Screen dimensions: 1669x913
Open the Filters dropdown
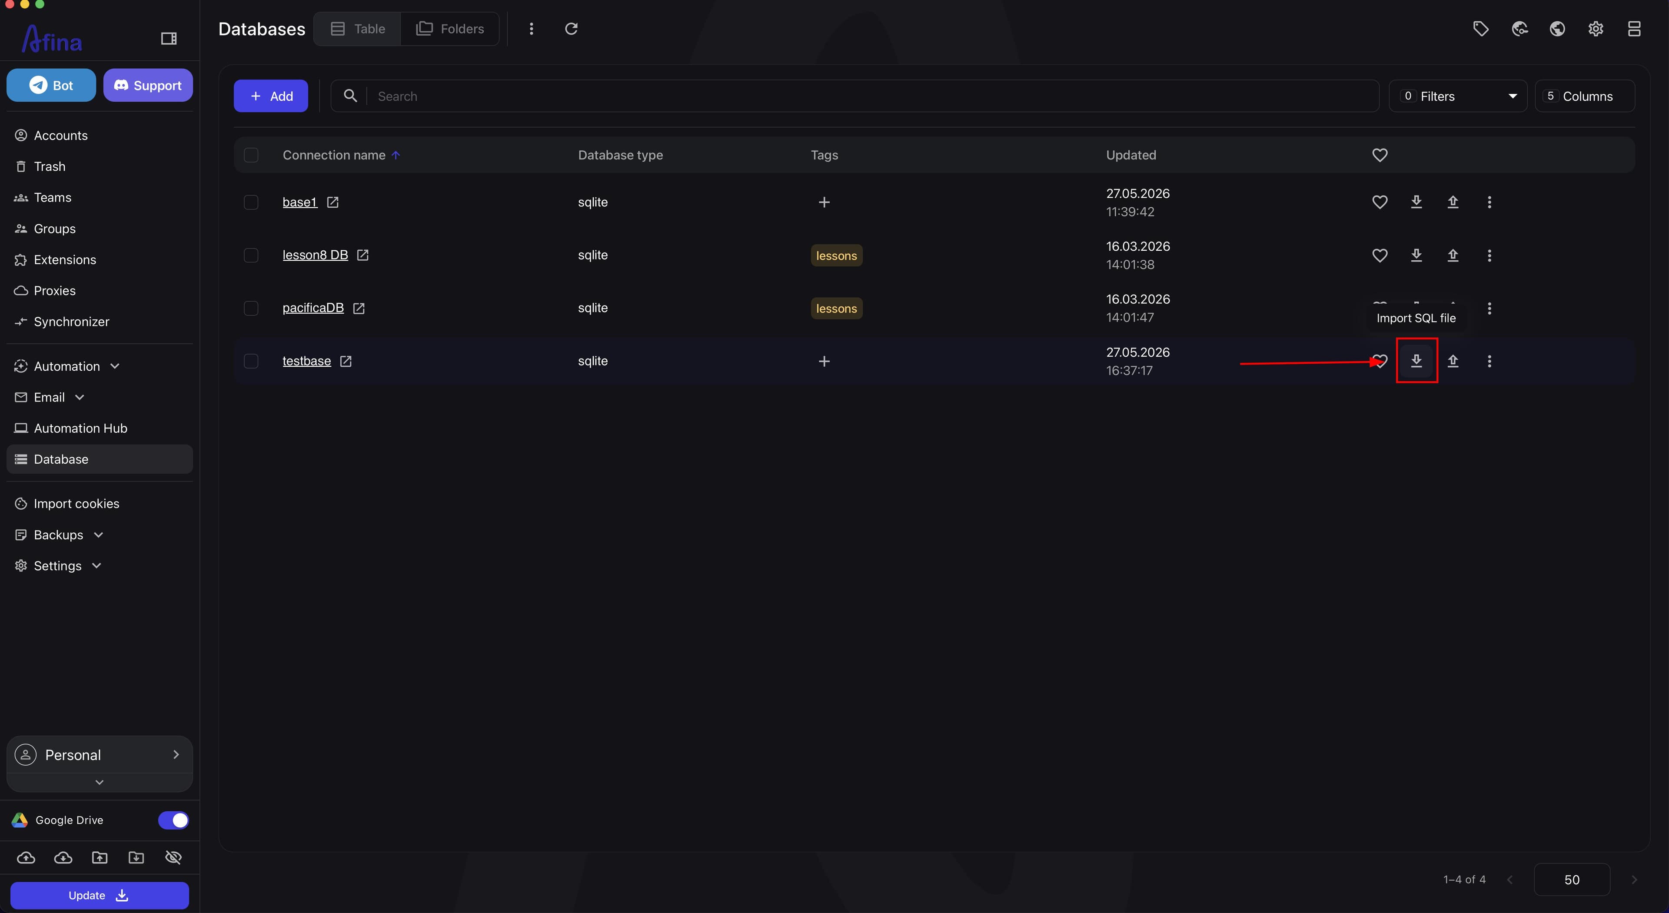[1458, 96]
